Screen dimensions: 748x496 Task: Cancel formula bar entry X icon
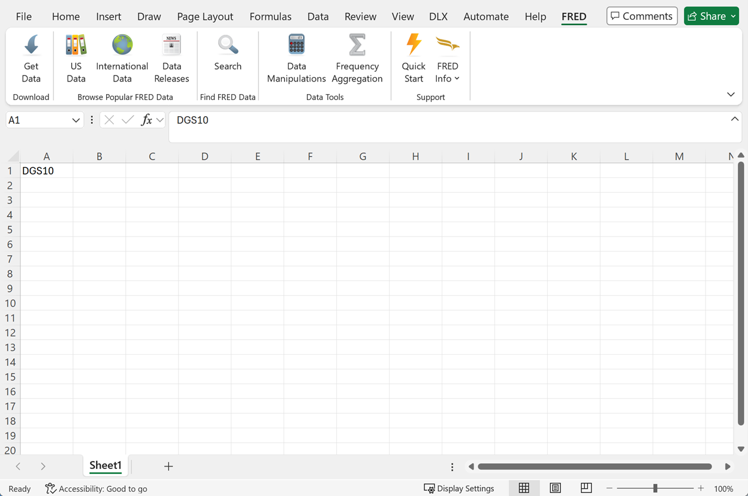tap(109, 120)
